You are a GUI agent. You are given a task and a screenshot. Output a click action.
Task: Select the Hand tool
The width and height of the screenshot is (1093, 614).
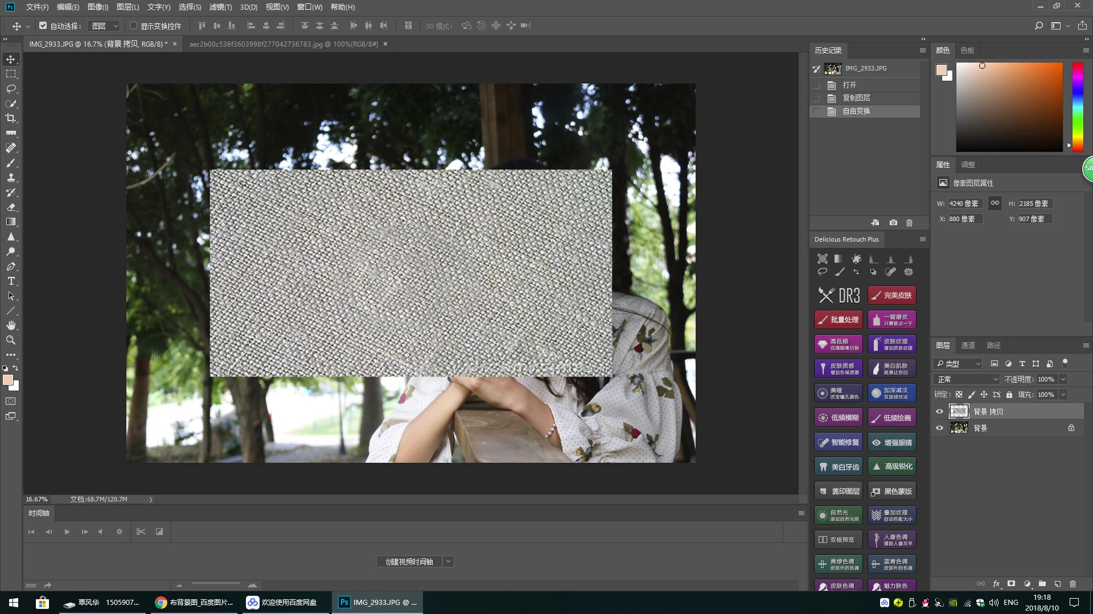[x=11, y=325]
